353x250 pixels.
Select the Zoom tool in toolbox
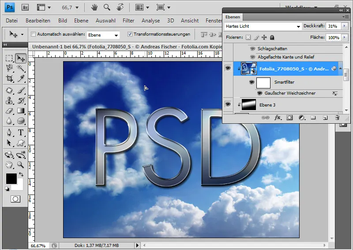pyautogui.click(x=21, y=165)
